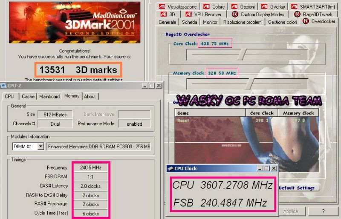
Task: Click the Game column header
Action: 210,113
